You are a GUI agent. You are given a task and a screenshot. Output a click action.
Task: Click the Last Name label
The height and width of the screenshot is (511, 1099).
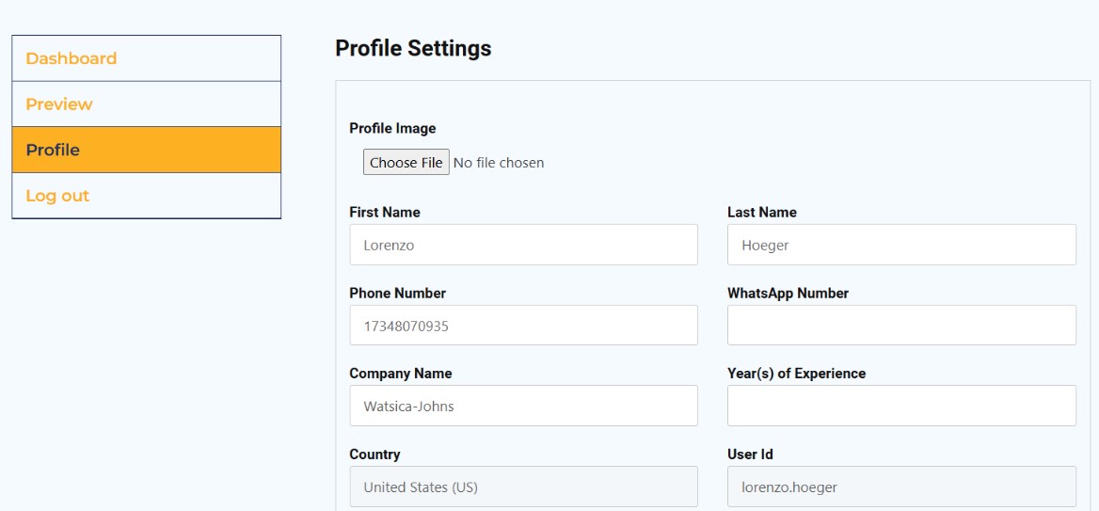pyautogui.click(x=762, y=212)
